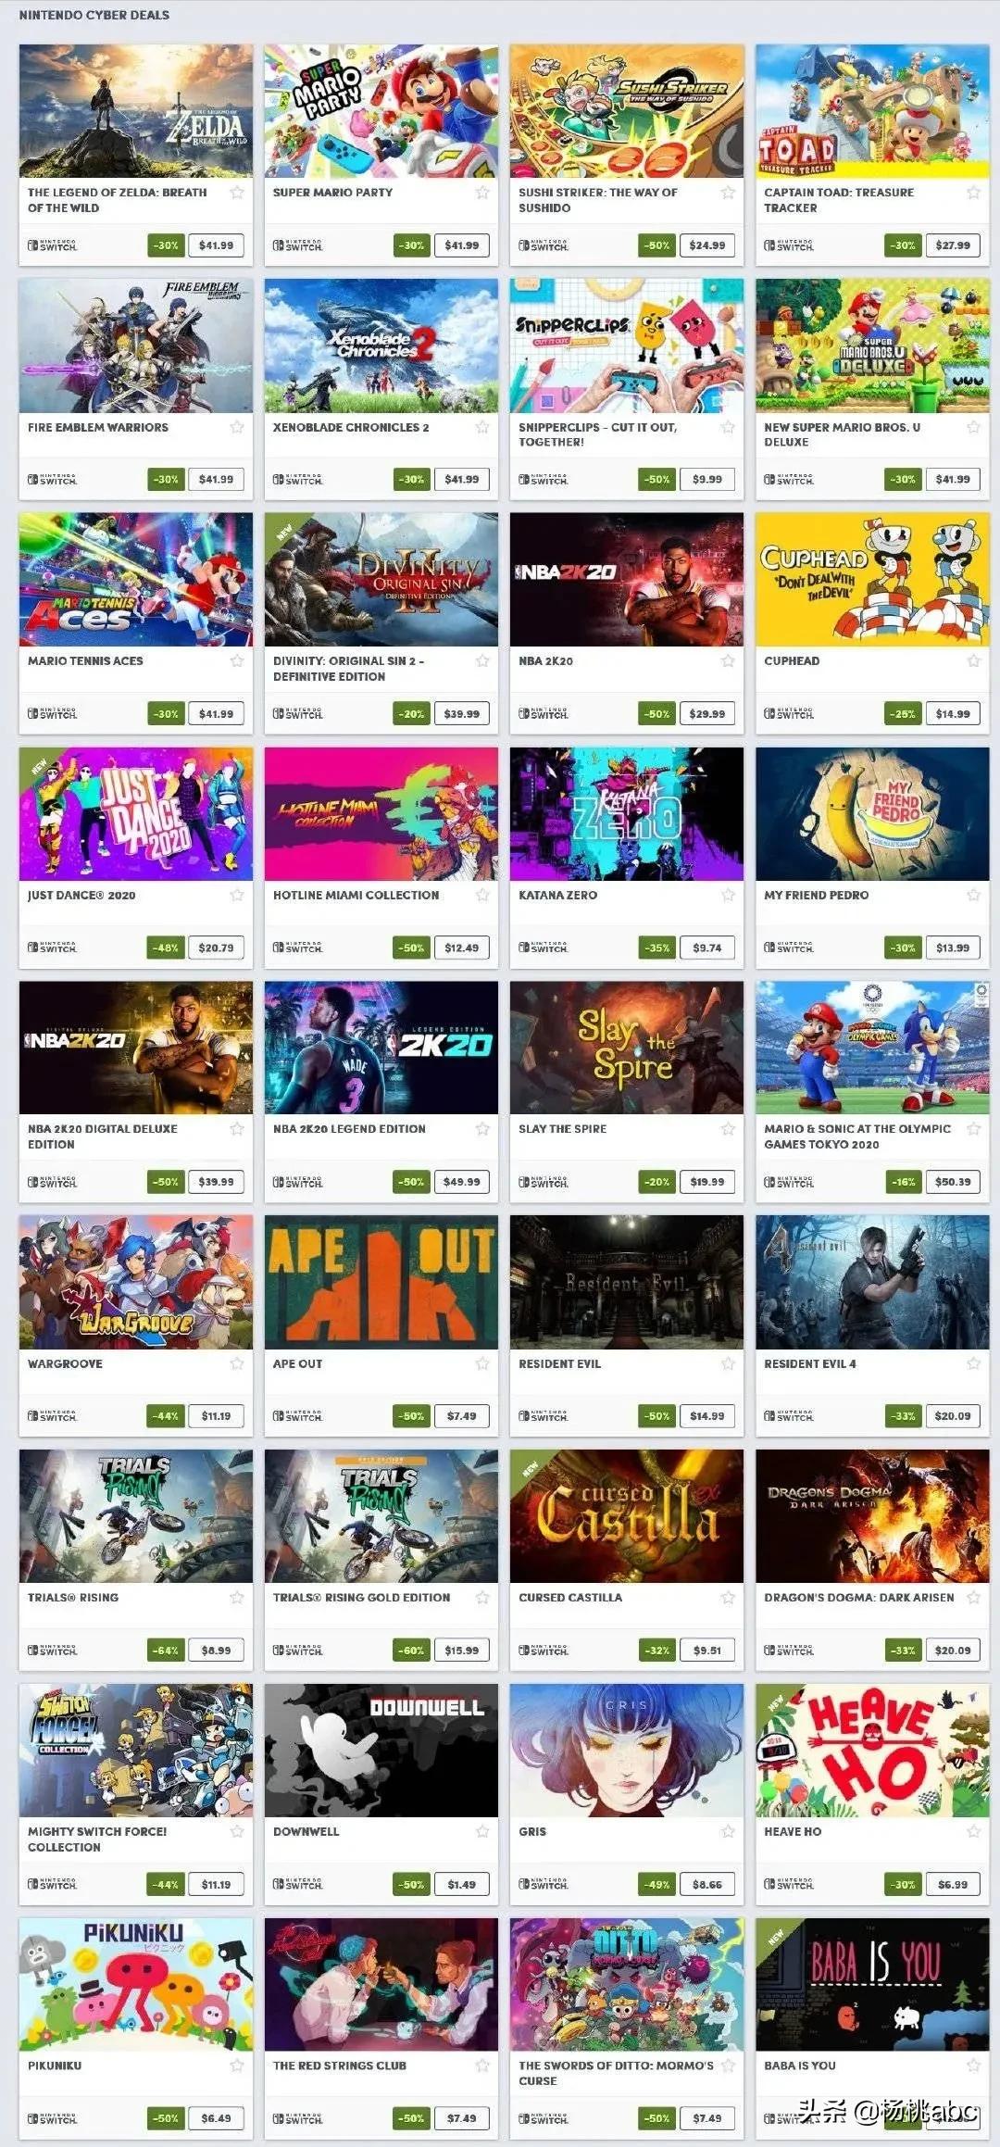Click the $6.49 price button for Pikuniku
Screen dimensions: 1000x2147
(x=217, y=2118)
